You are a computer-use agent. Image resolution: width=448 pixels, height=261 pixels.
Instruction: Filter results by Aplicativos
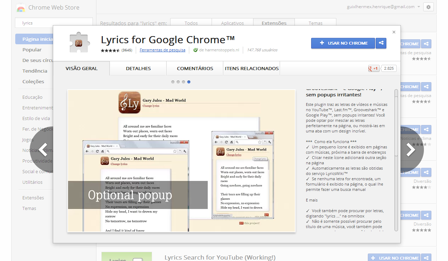coord(233,23)
